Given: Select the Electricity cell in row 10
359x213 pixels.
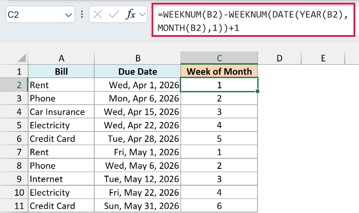Looking at the screenshot, I should (61, 193).
